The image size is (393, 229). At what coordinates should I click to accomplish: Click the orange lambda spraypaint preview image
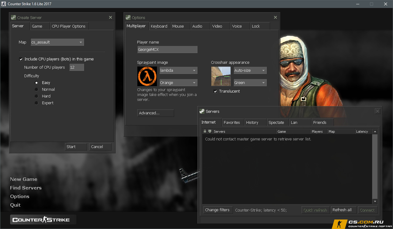[x=147, y=76]
